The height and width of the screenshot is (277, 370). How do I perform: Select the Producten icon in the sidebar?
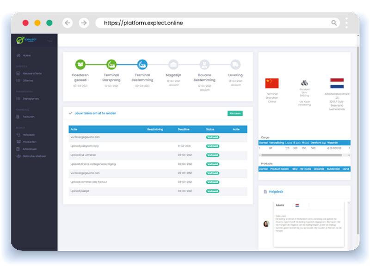click(19, 141)
